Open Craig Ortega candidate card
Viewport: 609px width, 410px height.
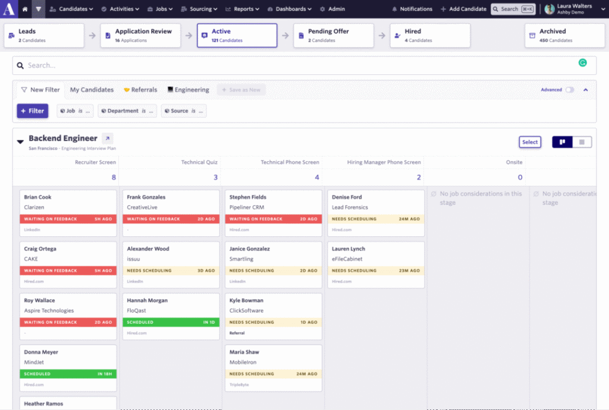coord(68,265)
